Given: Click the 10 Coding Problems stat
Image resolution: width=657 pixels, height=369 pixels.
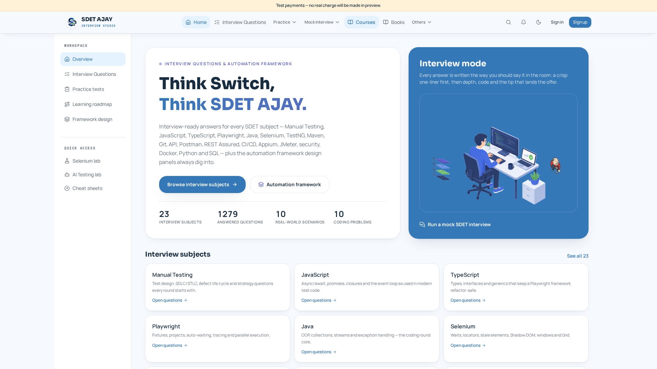Looking at the screenshot, I should 352,217.
